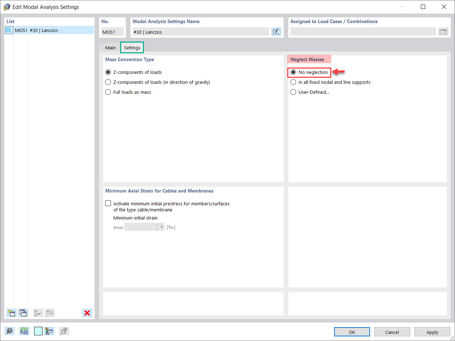Open the formula editor fx icon

[64, 331]
